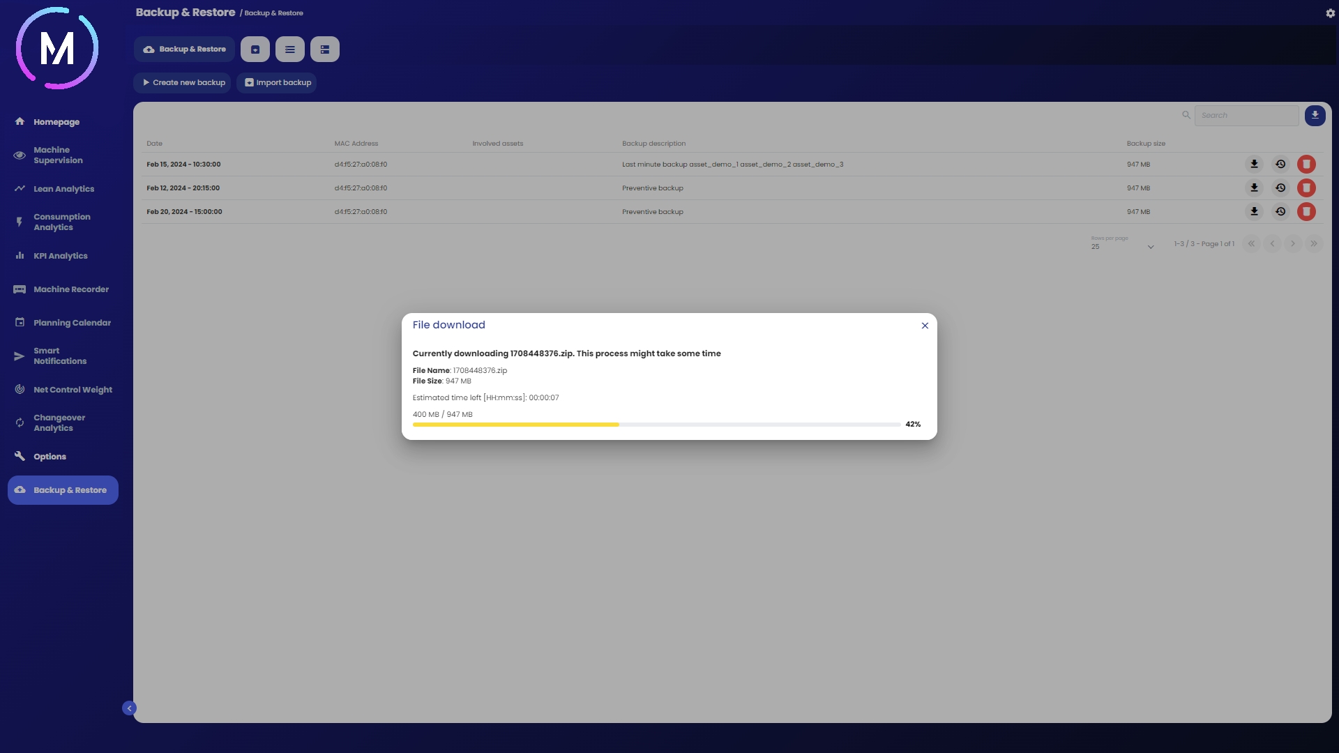Go to Options in sidebar
Image resolution: width=1339 pixels, height=753 pixels.
[50, 457]
